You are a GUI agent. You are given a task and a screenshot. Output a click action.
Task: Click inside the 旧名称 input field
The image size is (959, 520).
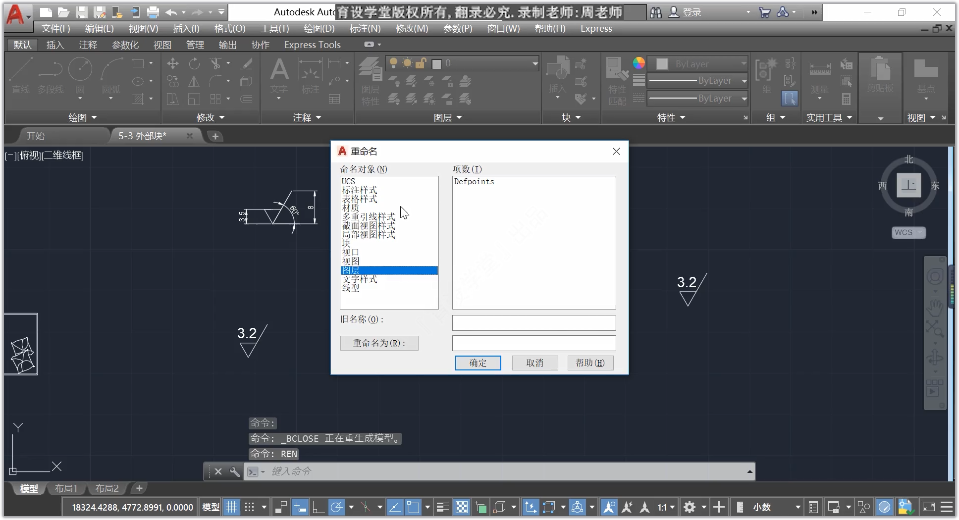tap(534, 323)
